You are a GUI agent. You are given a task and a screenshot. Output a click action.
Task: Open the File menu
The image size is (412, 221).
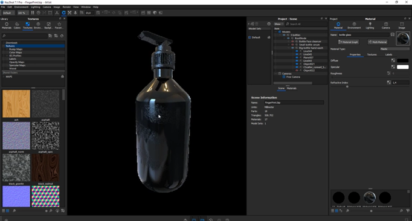point(3,7)
